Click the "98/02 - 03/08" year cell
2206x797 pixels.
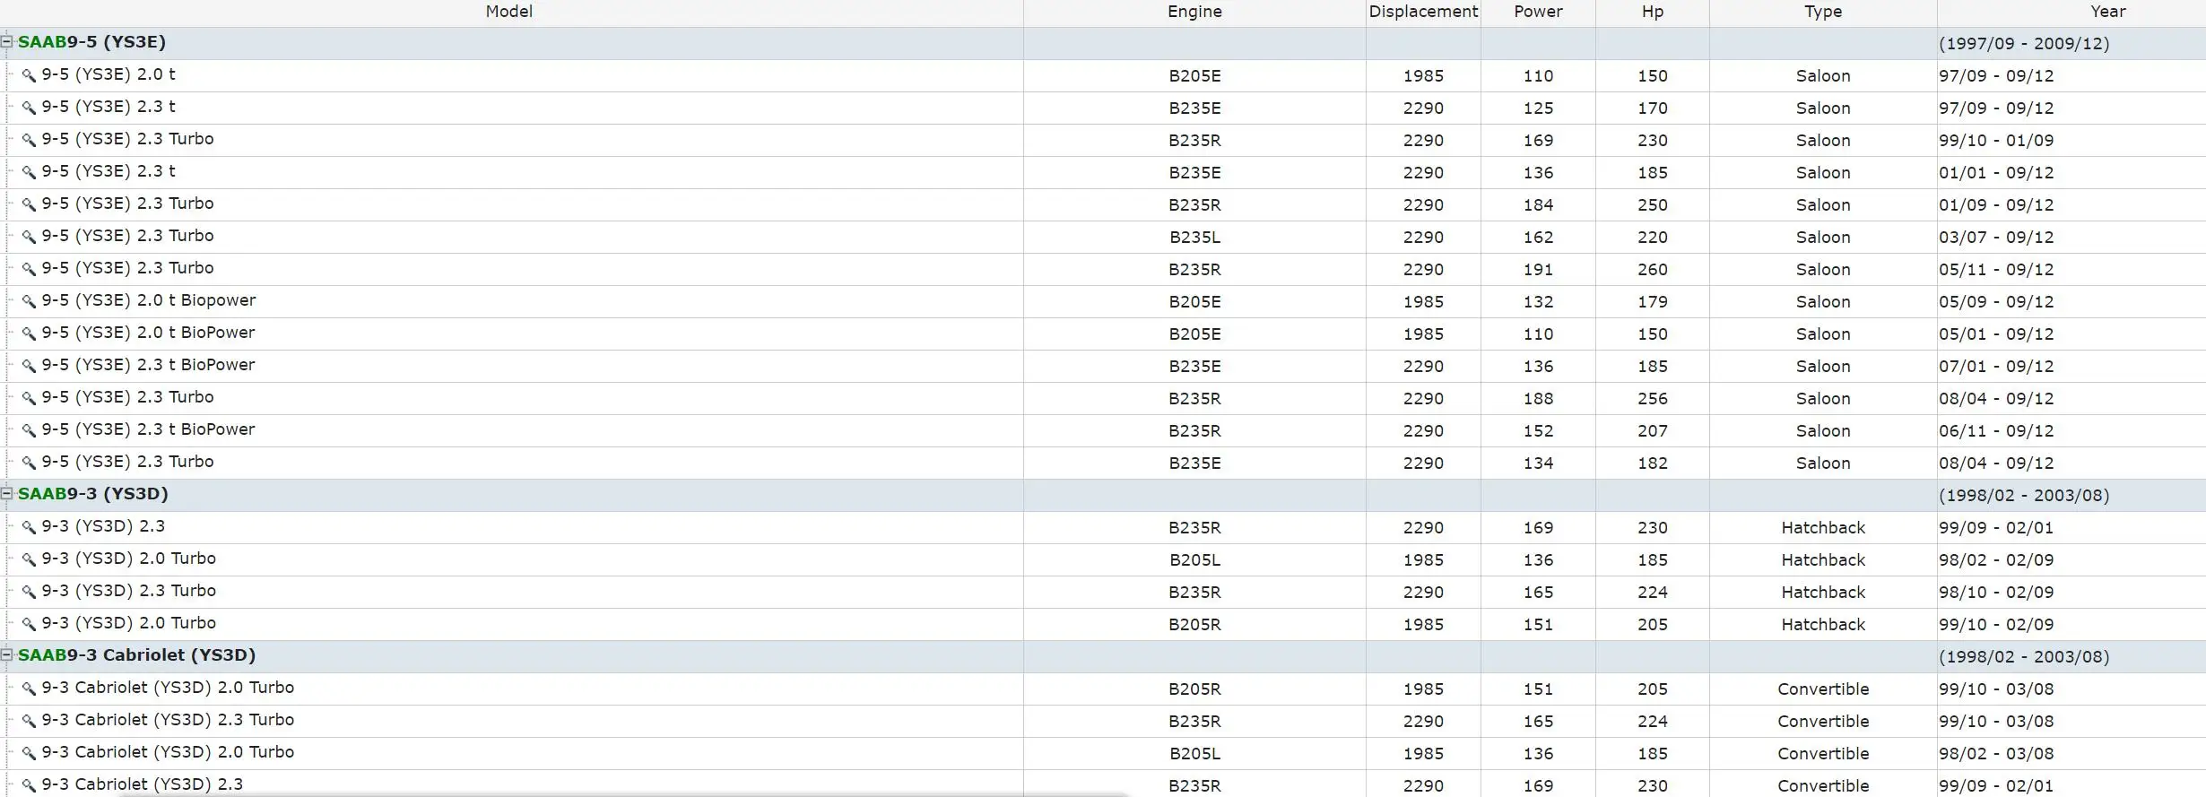click(x=1996, y=754)
